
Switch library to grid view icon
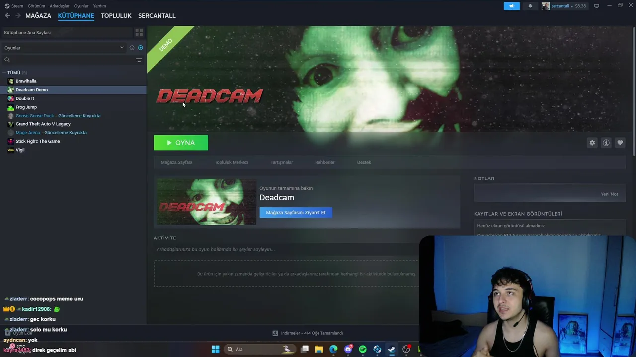[x=139, y=32]
